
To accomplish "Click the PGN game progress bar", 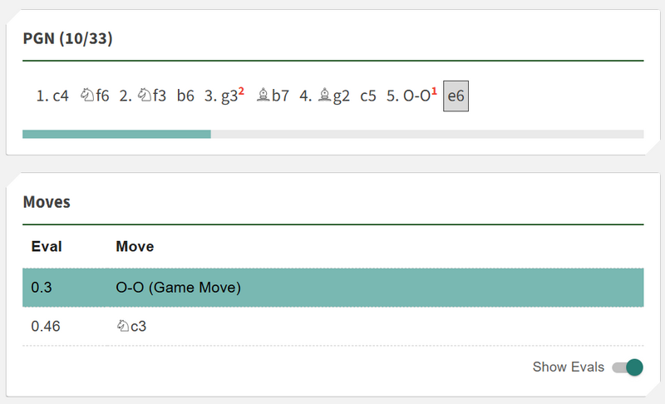I will click(x=332, y=134).
